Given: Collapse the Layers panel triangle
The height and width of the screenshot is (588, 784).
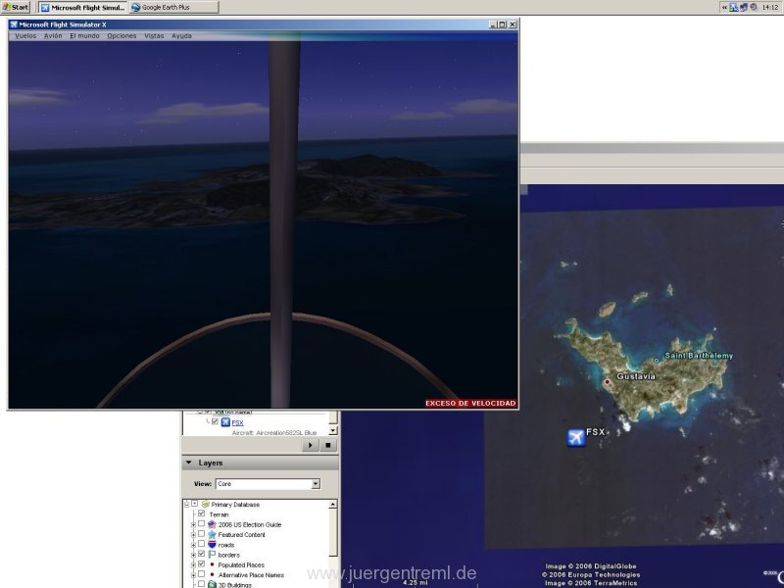Looking at the screenshot, I should [x=189, y=463].
